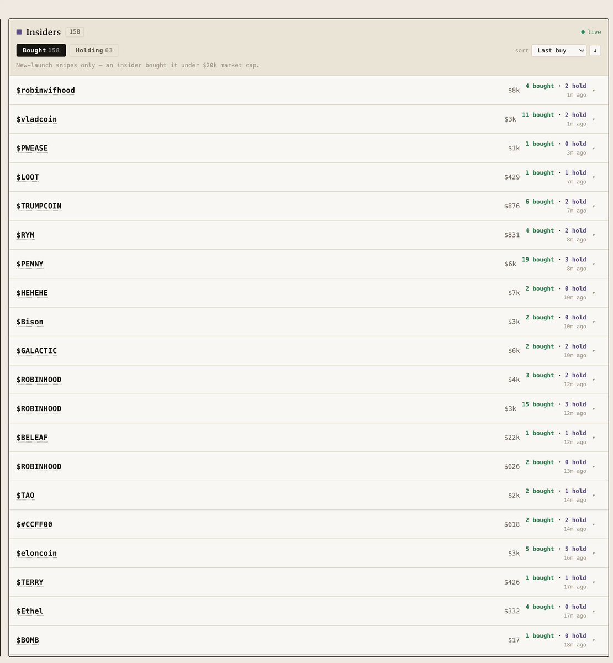Open the $Ethel token link

[30, 611]
